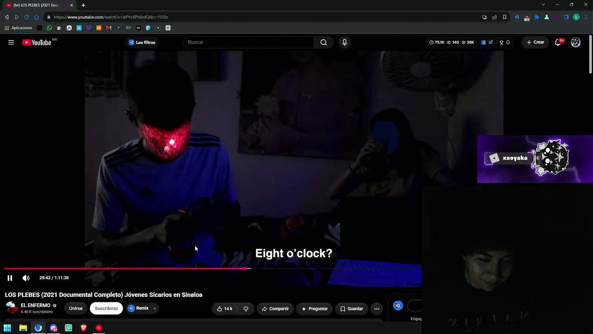Click the Remix button
Image resolution: width=593 pixels, height=334 pixels.
click(x=138, y=308)
